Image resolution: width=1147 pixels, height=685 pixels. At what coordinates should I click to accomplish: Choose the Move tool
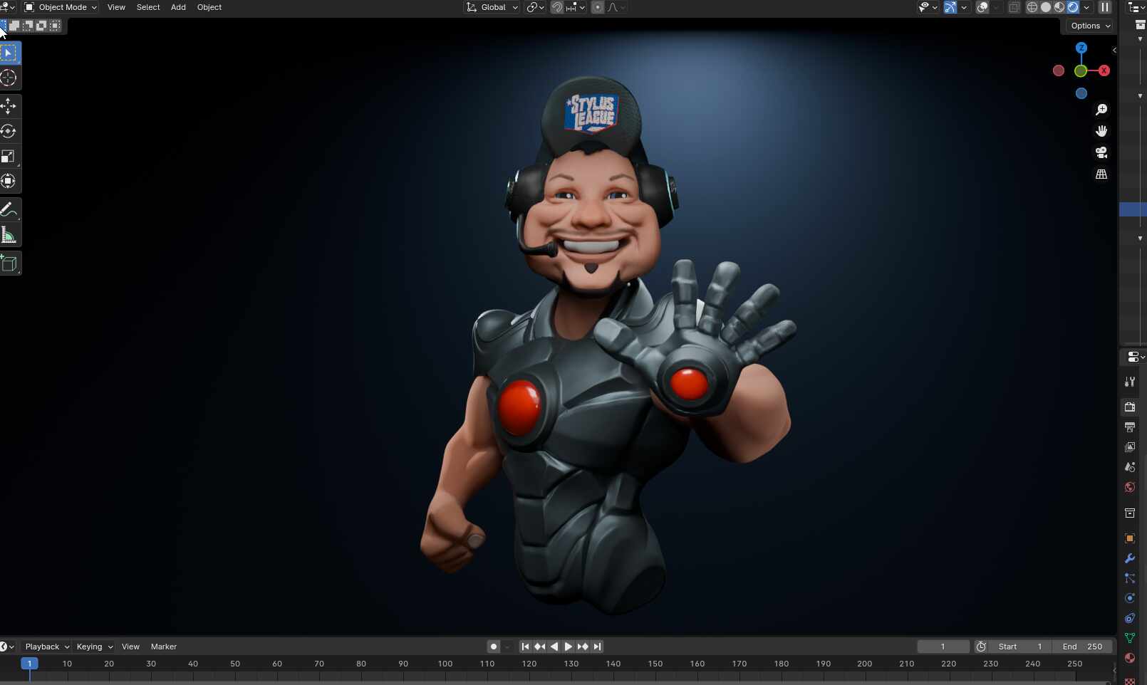(x=9, y=106)
